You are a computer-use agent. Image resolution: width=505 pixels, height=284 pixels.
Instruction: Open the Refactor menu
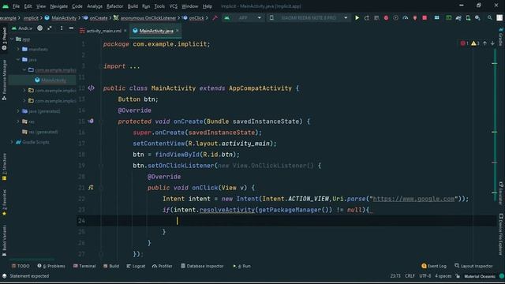coord(114,6)
